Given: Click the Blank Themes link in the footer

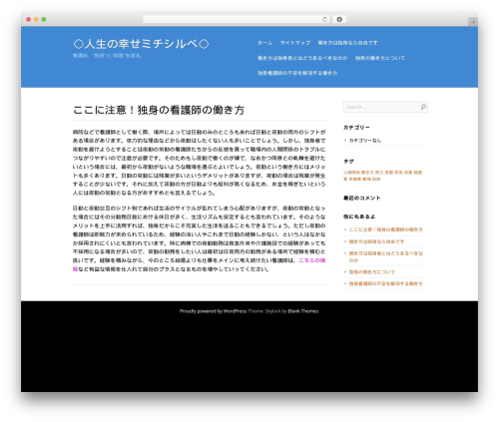Looking at the screenshot, I should 303,311.
